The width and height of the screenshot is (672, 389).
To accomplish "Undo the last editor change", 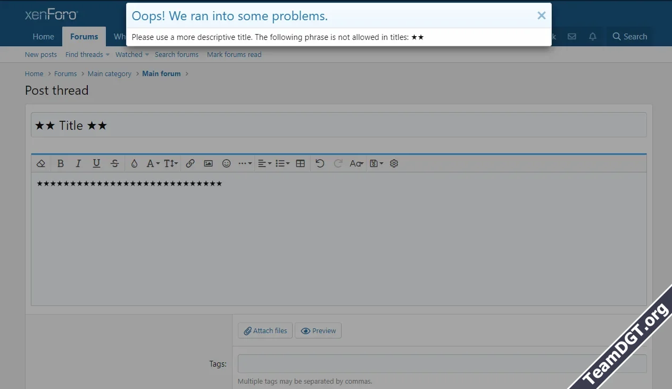I will point(320,163).
